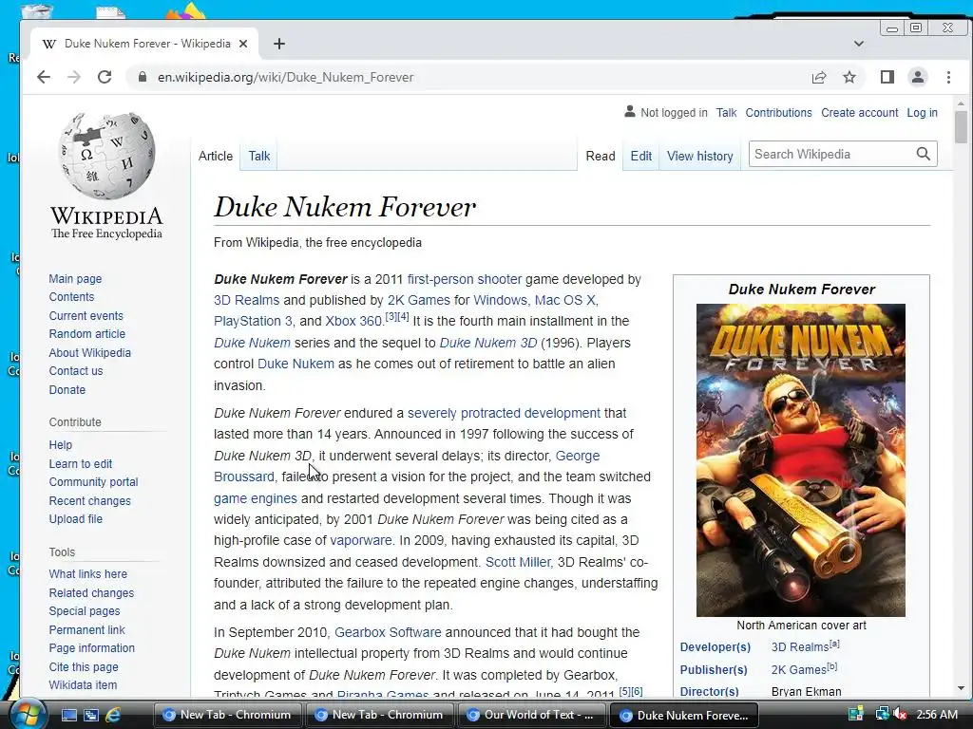
Task: Click the George Broussard link
Action: [577, 457]
